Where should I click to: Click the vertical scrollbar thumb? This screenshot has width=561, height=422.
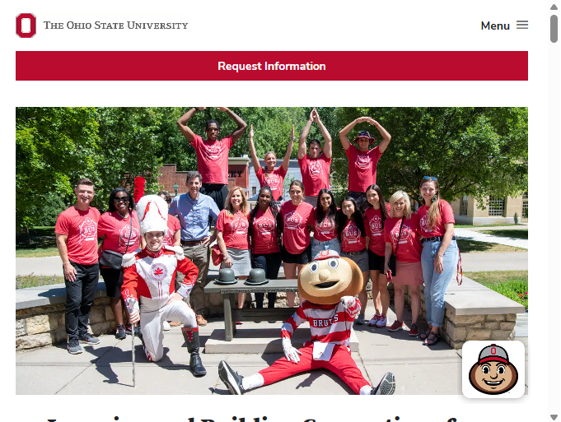pos(554,29)
